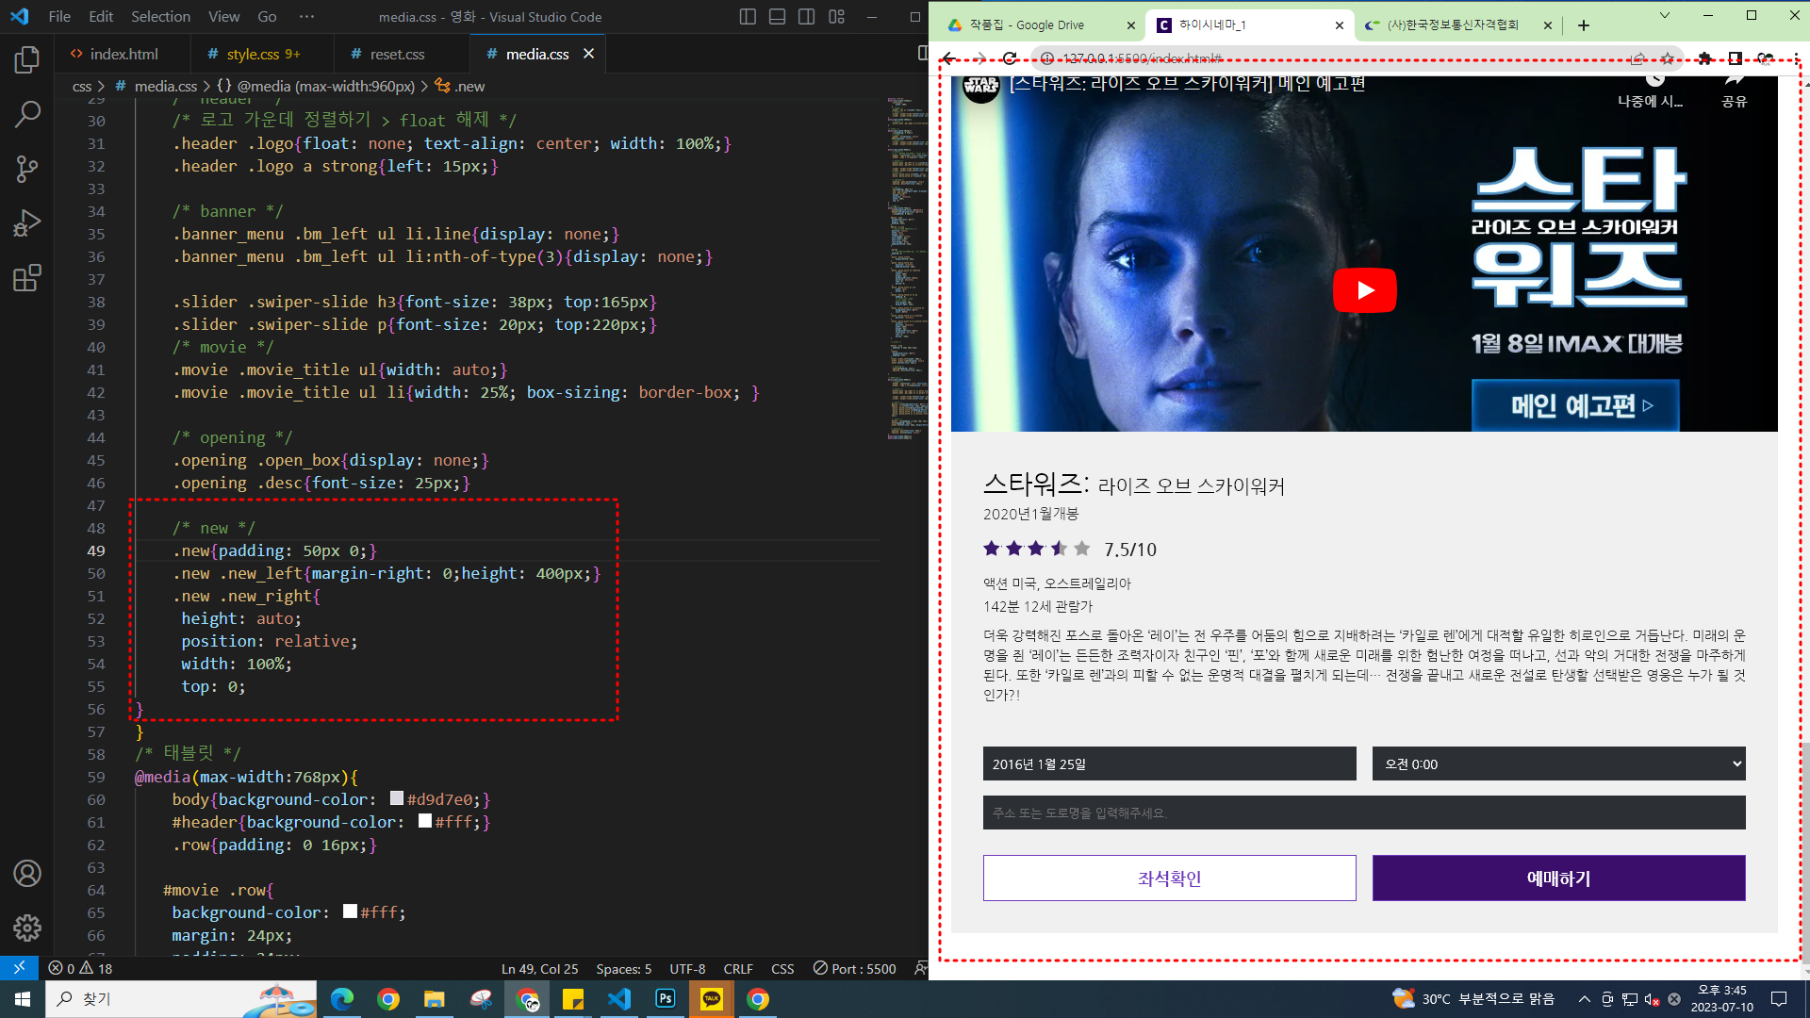The height and width of the screenshot is (1018, 1810).
Task: Open the Accounts icon in activity bar
Action: click(26, 874)
